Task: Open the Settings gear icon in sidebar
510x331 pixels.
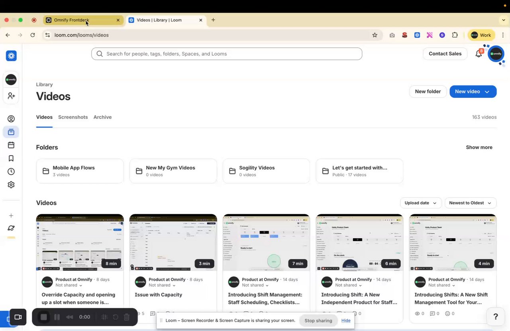Action: pos(11,185)
